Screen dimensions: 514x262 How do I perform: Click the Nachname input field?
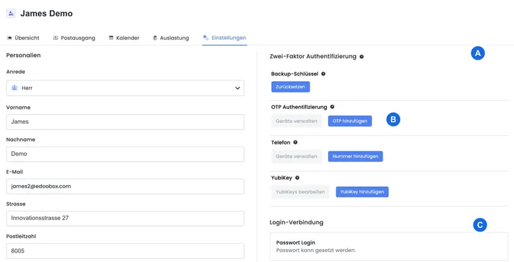pos(125,154)
